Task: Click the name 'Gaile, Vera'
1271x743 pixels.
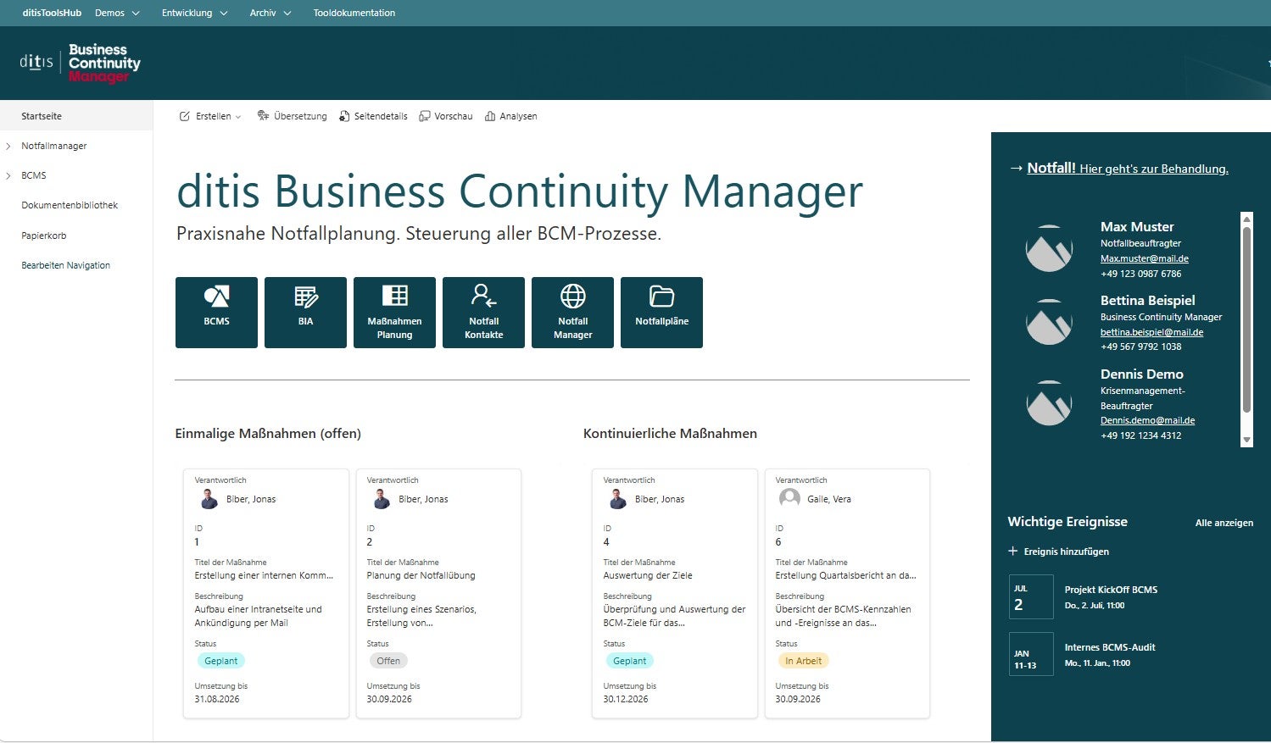Action: point(829,499)
